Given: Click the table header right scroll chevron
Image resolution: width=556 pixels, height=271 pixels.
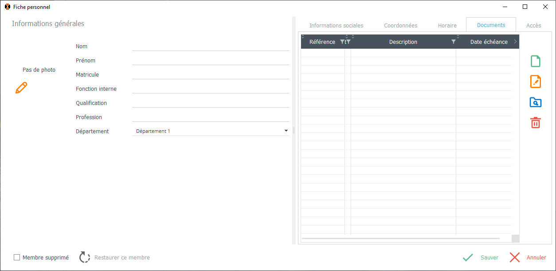Looking at the screenshot, I should pyautogui.click(x=515, y=42).
